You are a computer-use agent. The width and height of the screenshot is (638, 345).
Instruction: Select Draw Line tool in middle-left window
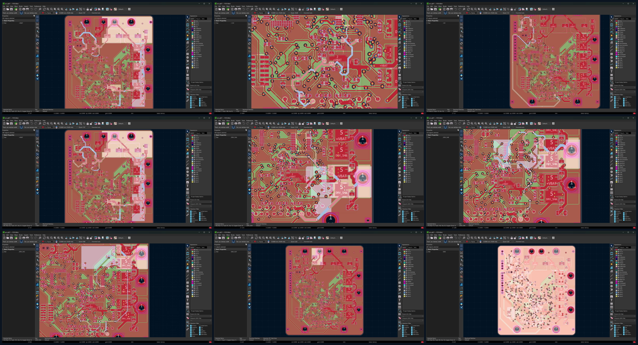point(188,161)
